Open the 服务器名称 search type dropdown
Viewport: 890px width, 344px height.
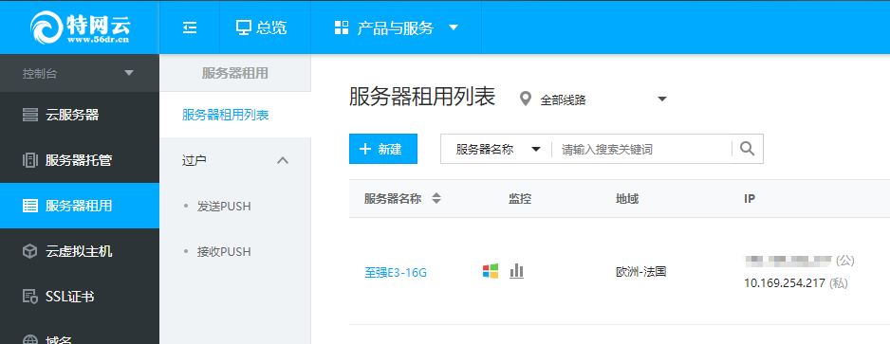(498, 149)
